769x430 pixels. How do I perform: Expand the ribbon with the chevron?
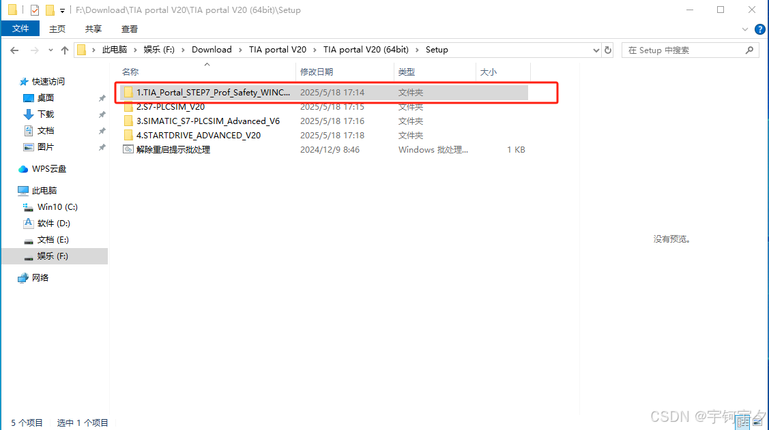coord(745,29)
